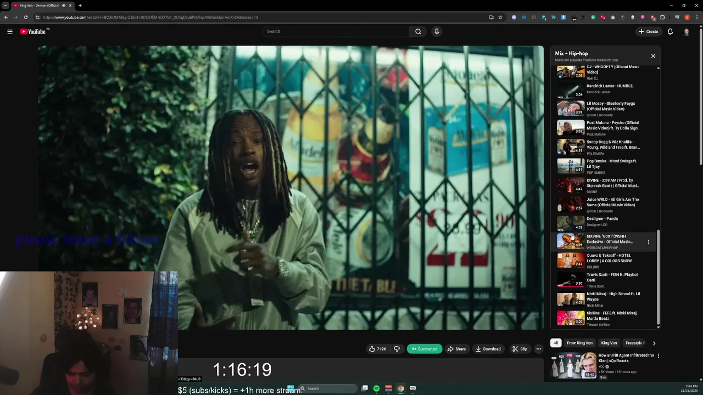Select the King Von filter chip
The width and height of the screenshot is (703, 395).
click(x=609, y=343)
